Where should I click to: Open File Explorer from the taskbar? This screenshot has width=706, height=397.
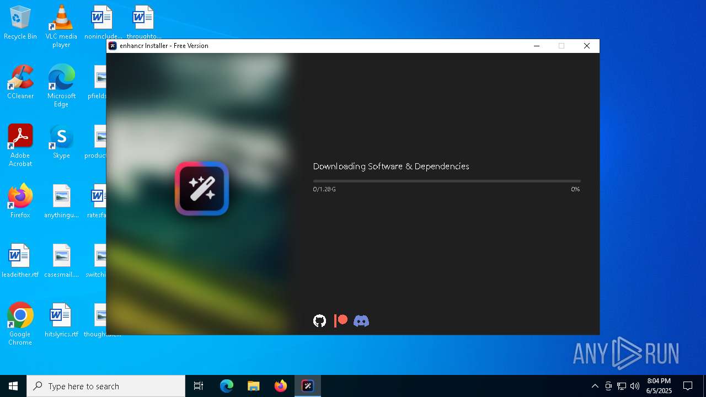[x=253, y=386]
